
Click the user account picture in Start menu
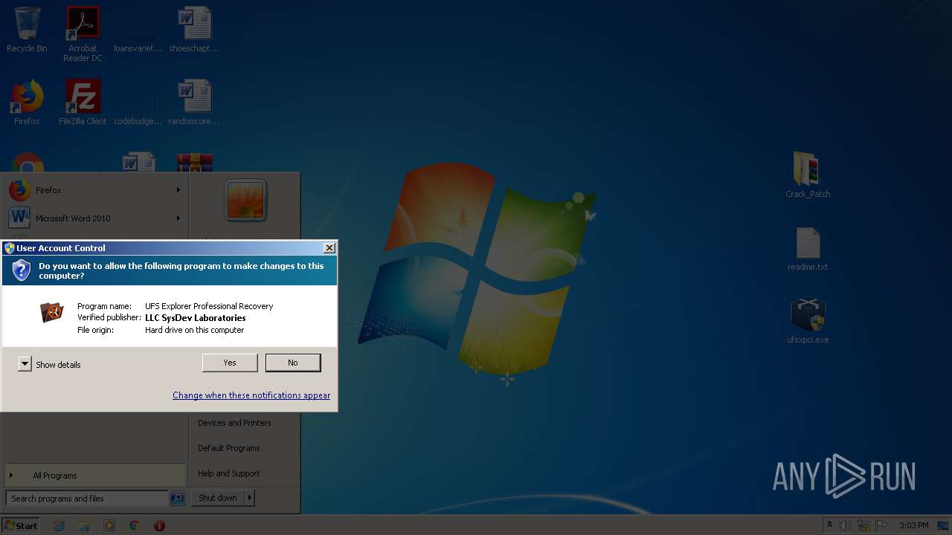click(x=245, y=200)
